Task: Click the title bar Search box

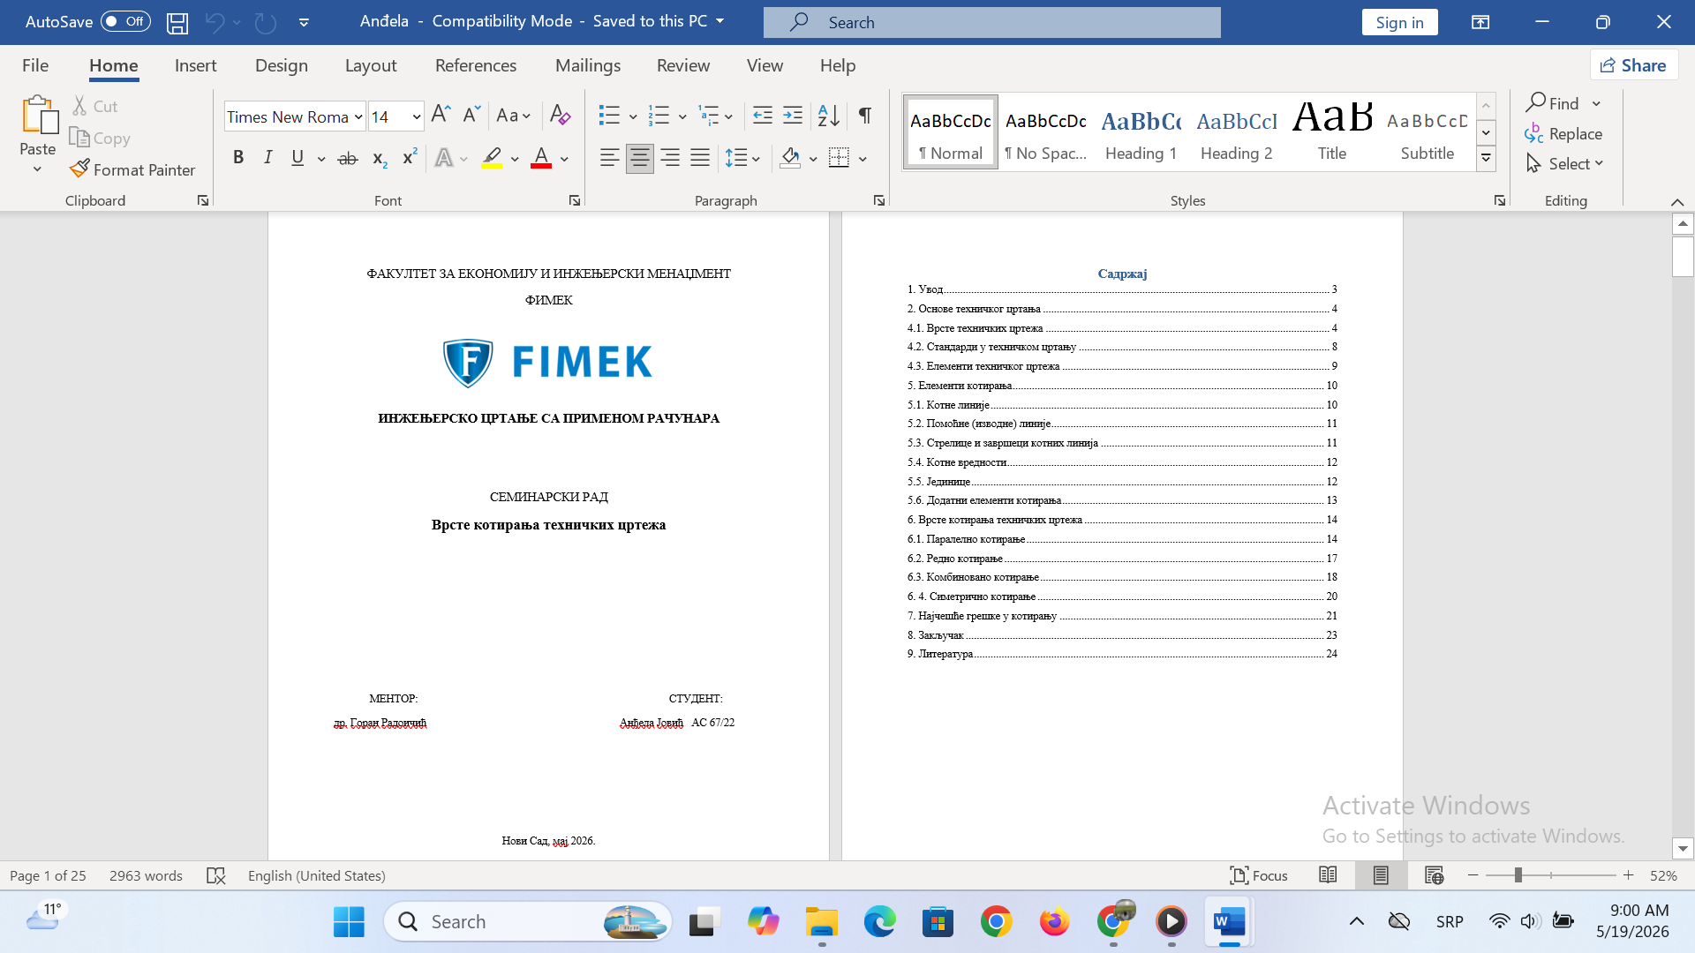Action: pos(992,22)
